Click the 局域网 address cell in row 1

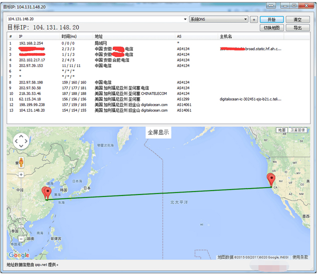coord(101,43)
